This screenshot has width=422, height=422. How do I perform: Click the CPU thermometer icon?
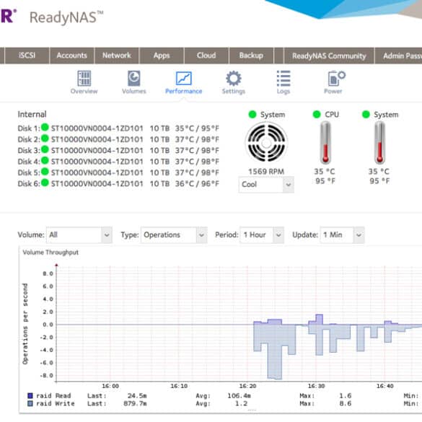coord(325,142)
